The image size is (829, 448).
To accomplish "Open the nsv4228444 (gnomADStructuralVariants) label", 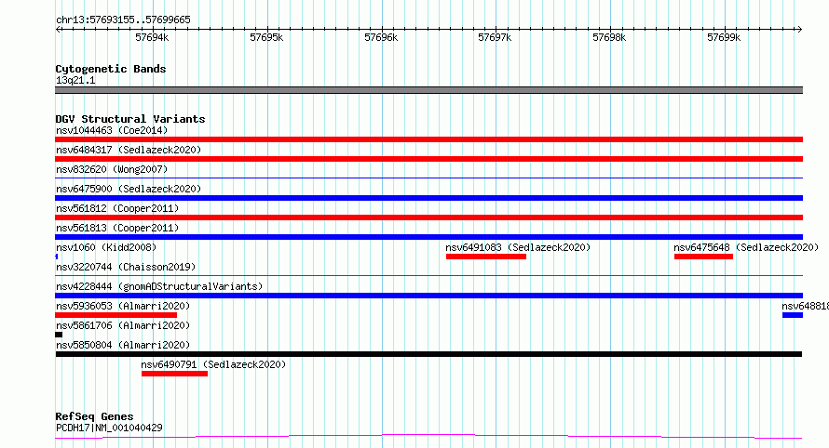I will [x=159, y=286].
